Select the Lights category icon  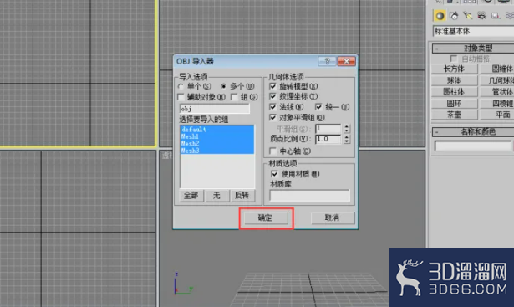[x=468, y=15]
